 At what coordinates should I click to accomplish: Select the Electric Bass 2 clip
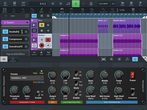(x=127, y=26)
